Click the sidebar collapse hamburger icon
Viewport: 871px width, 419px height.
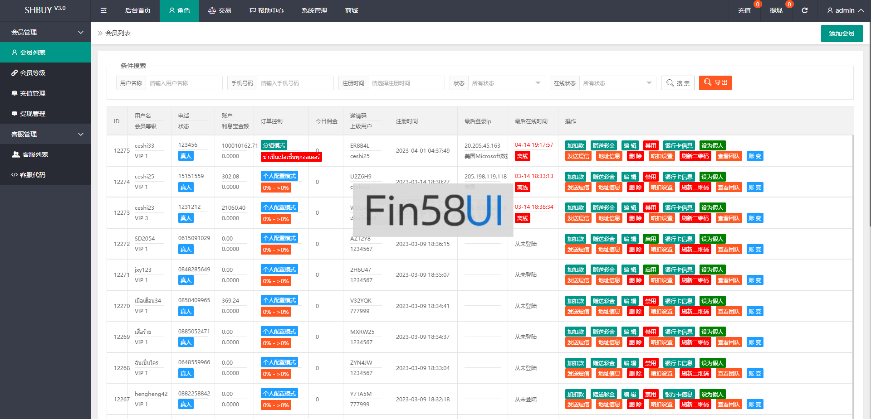click(103, 10)
